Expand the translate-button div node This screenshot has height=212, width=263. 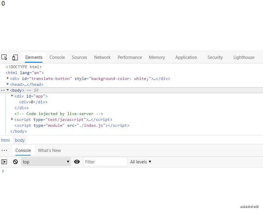[x=8, y=78]
